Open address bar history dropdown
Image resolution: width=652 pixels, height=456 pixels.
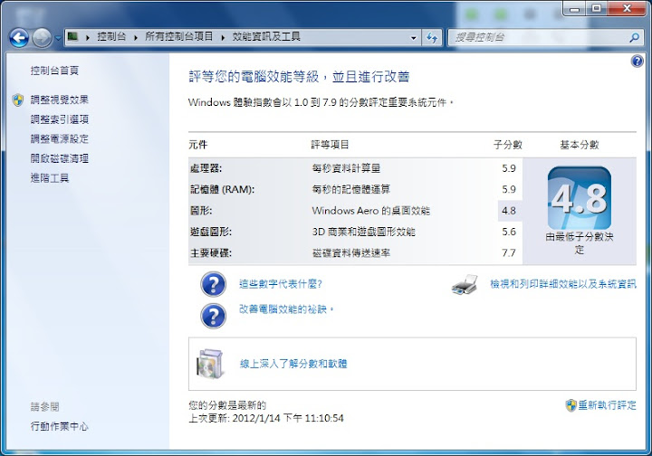(x=413, y=38)
